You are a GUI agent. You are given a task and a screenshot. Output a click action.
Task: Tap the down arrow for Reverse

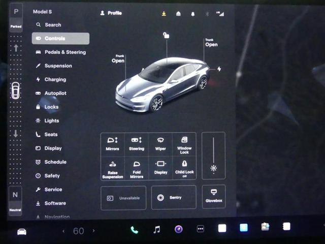point(16,133)
